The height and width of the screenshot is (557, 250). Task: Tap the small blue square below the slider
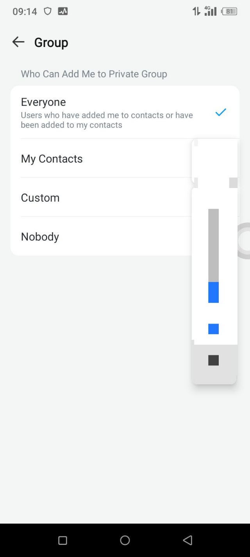click(213, 329)
